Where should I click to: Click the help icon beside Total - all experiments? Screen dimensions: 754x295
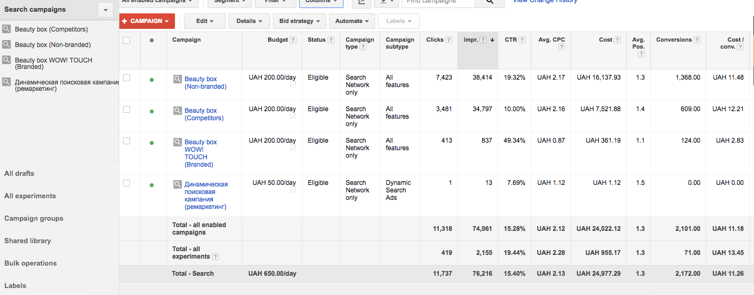(215, 257)
